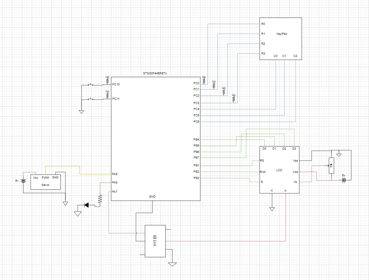The image size is (369, 280).
Task: Select the LCD component label
Action: click(x=279, y=170)
